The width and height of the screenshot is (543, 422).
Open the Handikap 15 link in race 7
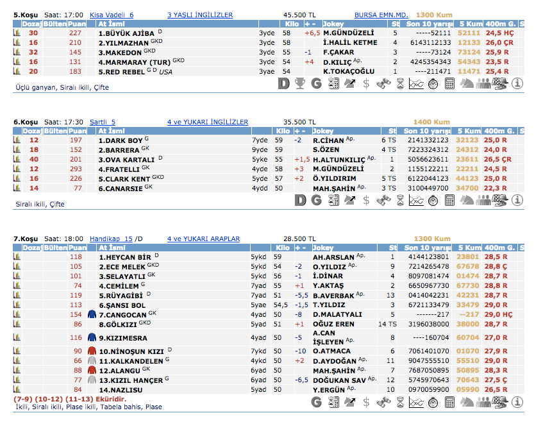(x=111, y=239)
